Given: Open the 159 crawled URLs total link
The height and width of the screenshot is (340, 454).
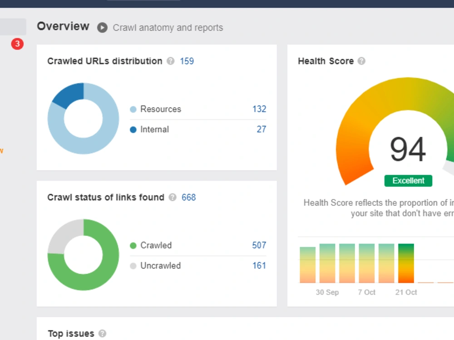Looking at the screenshot, I should point(187,61).
